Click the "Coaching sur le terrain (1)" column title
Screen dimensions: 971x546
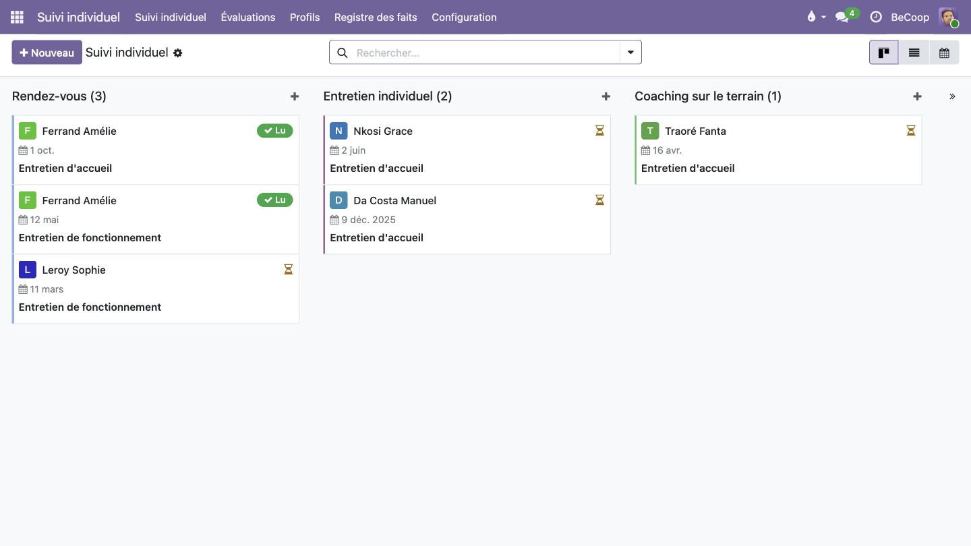pos(708,96)
